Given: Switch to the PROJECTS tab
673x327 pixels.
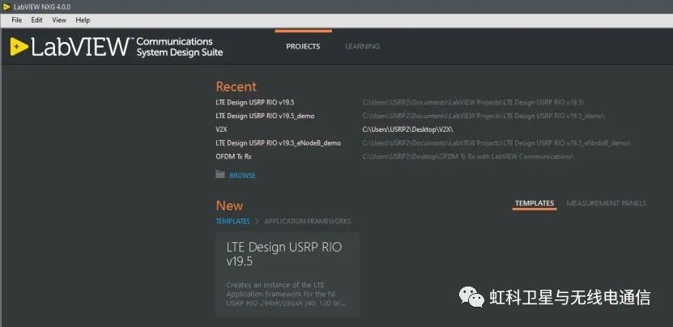Looking at the screenshot, I should pyautogui.click(x=303, y=46).
